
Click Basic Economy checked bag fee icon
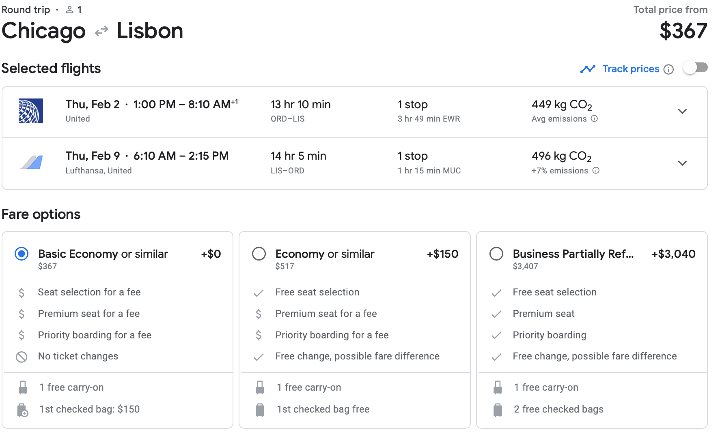(x=23, y=410)
